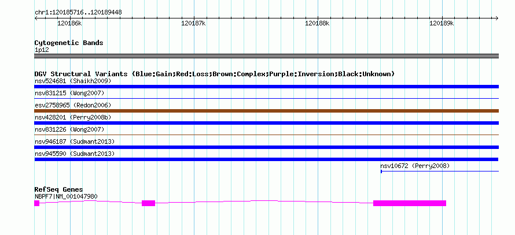Click the 120186k ruler label

(x=69, y=24)
